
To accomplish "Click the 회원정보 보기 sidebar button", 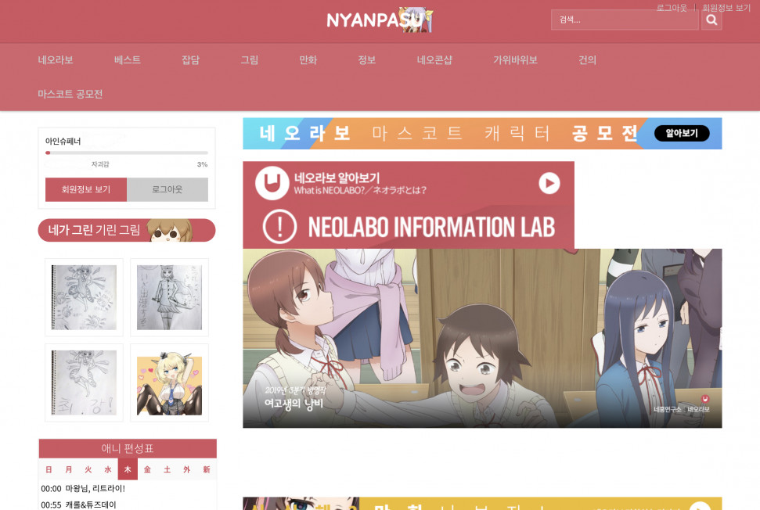I will coord(86,189).
